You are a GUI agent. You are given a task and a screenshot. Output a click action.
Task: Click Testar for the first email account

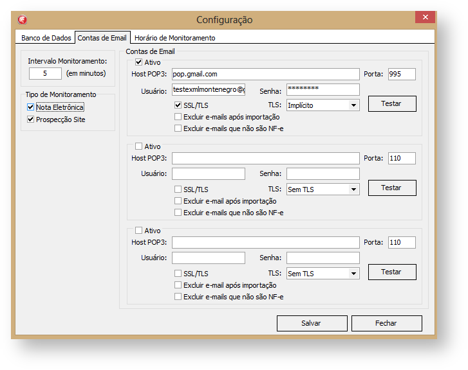(391, 103)
